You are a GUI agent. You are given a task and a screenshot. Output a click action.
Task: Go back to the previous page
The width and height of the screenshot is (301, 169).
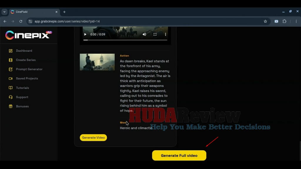5,21
